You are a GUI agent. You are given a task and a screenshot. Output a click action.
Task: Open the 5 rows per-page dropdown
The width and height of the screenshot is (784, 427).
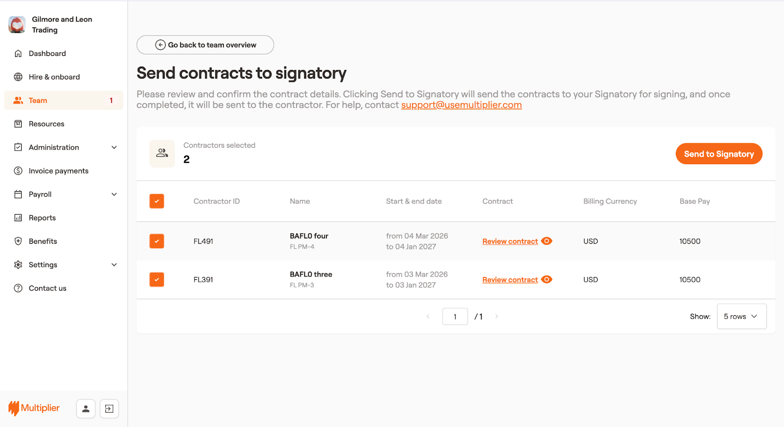point(741,317)
